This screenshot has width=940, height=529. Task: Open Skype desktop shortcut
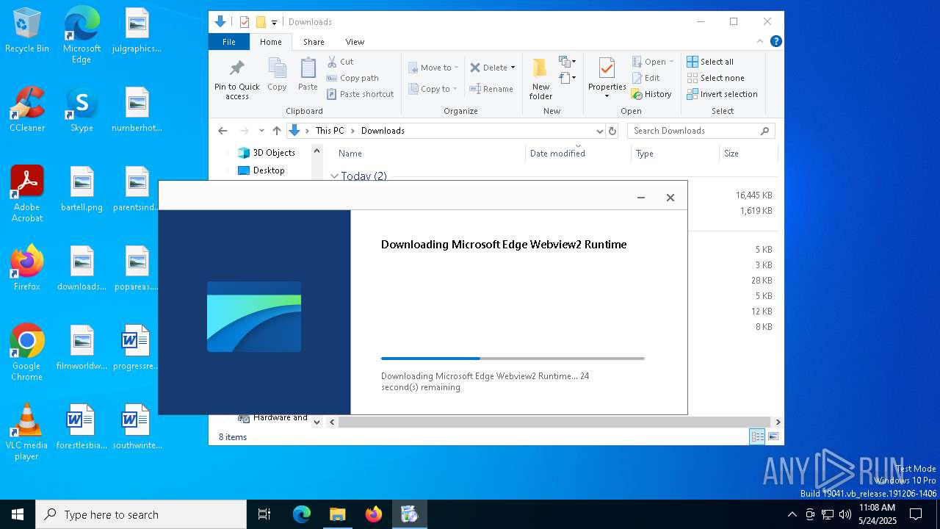tap(82, 110)
